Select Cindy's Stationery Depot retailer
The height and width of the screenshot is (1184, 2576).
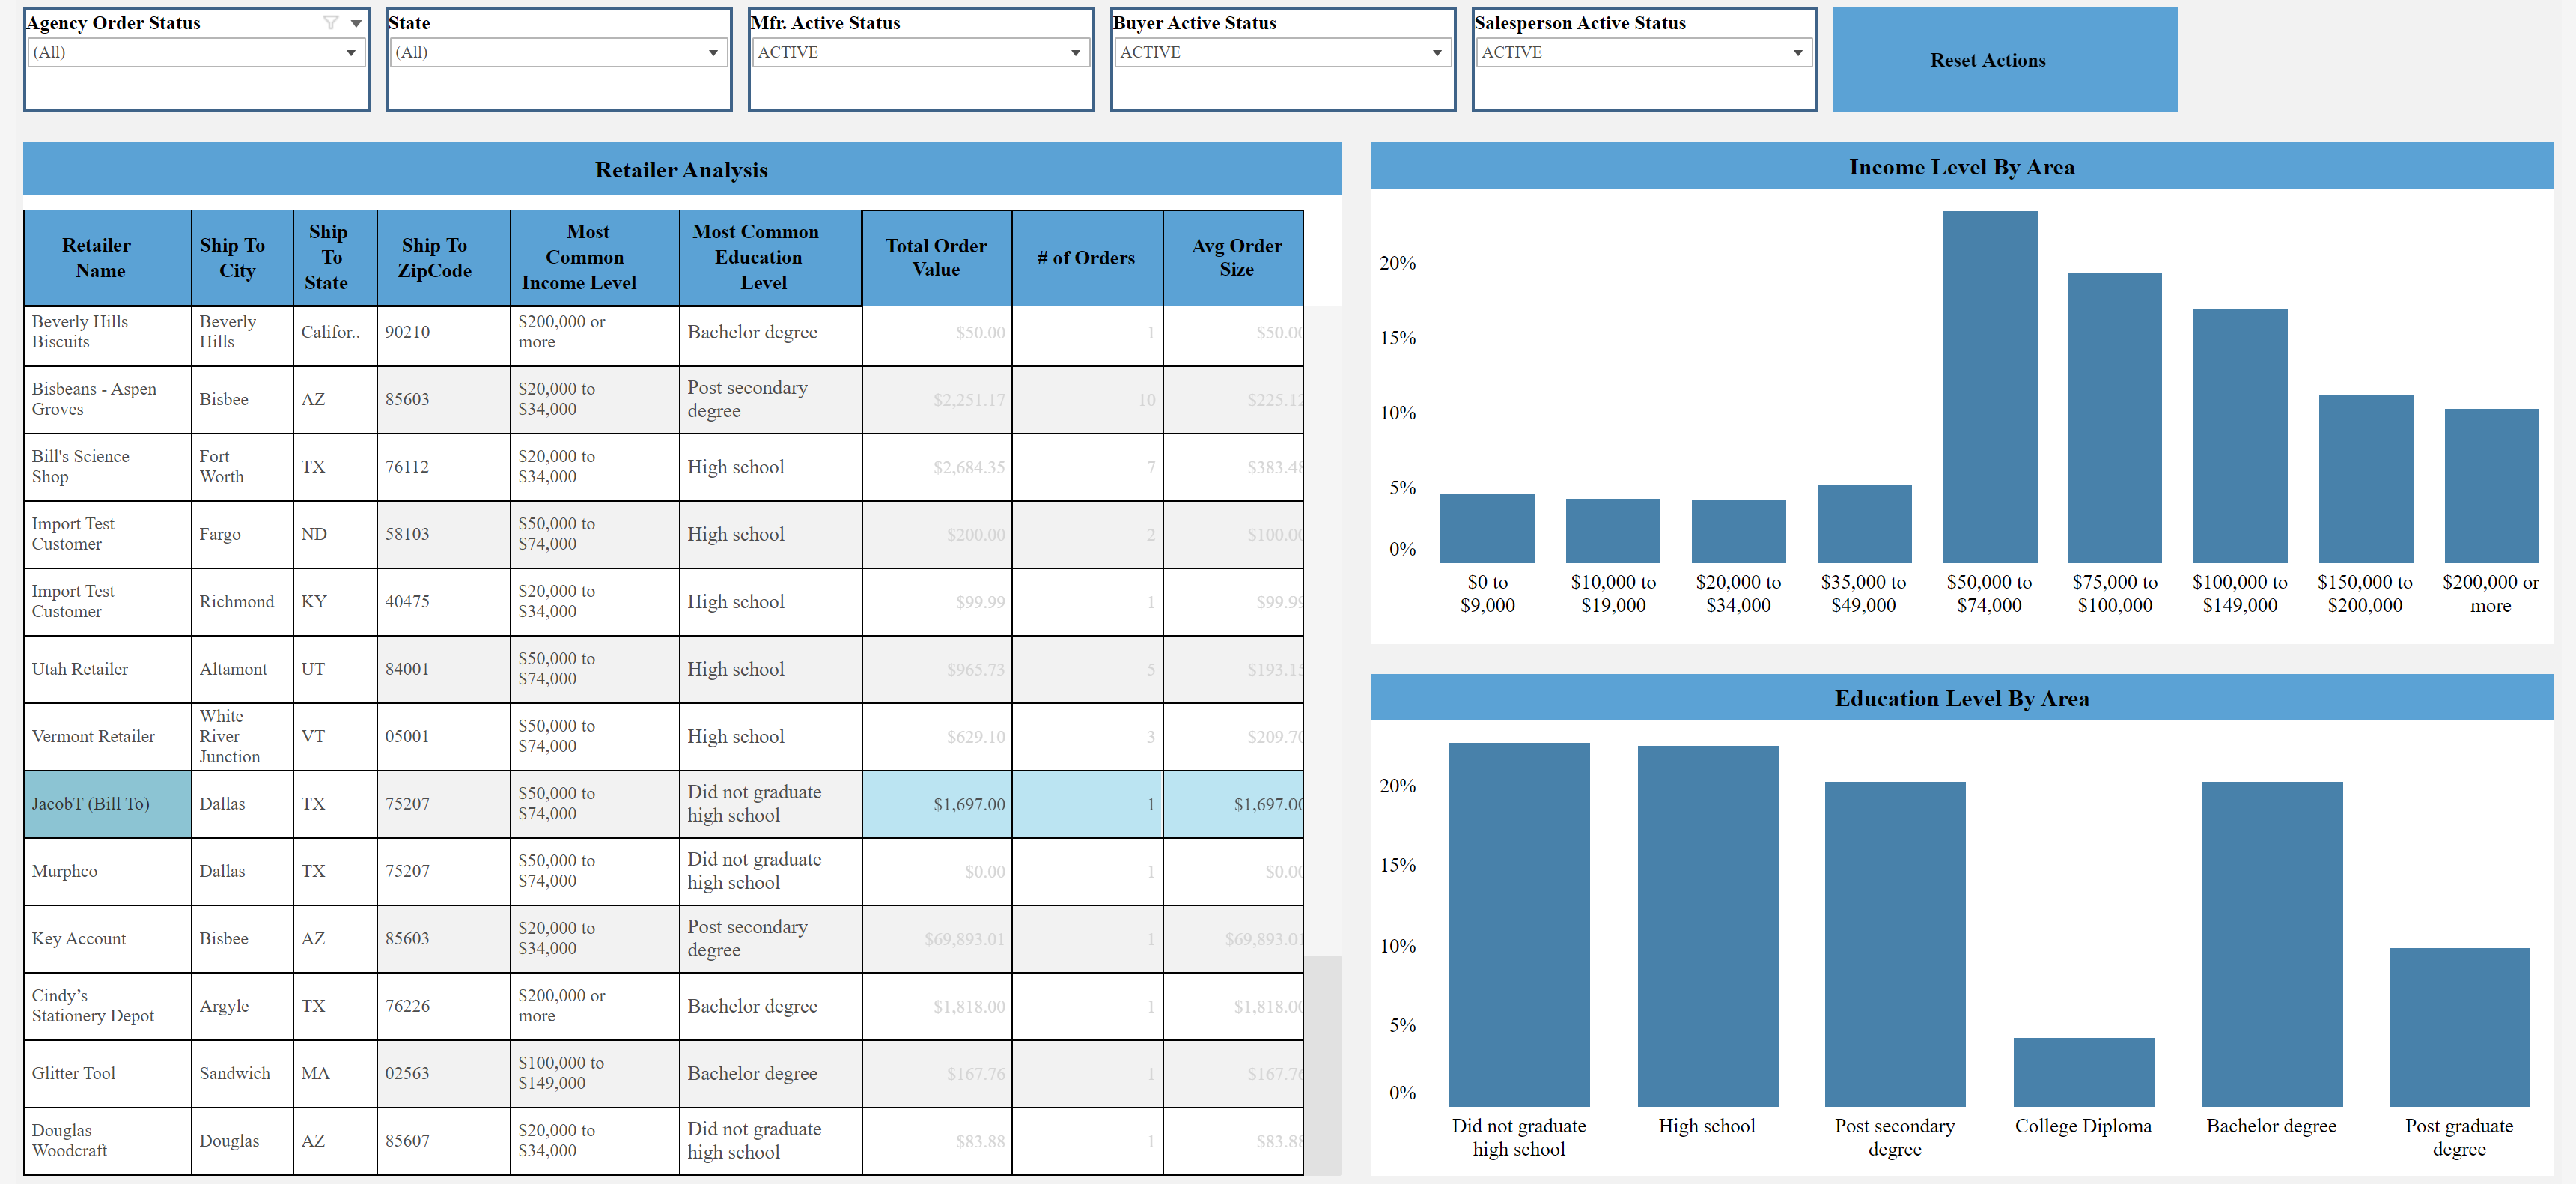click(107, 1006)
